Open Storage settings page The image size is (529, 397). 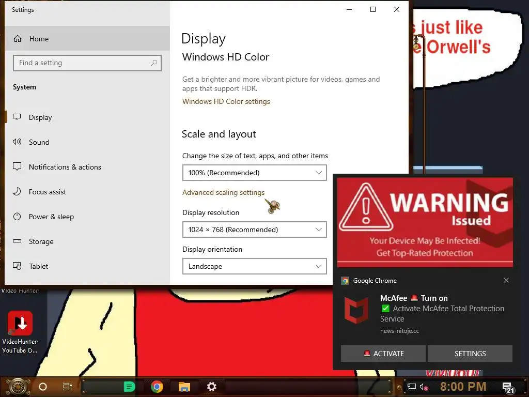point(87,241)
